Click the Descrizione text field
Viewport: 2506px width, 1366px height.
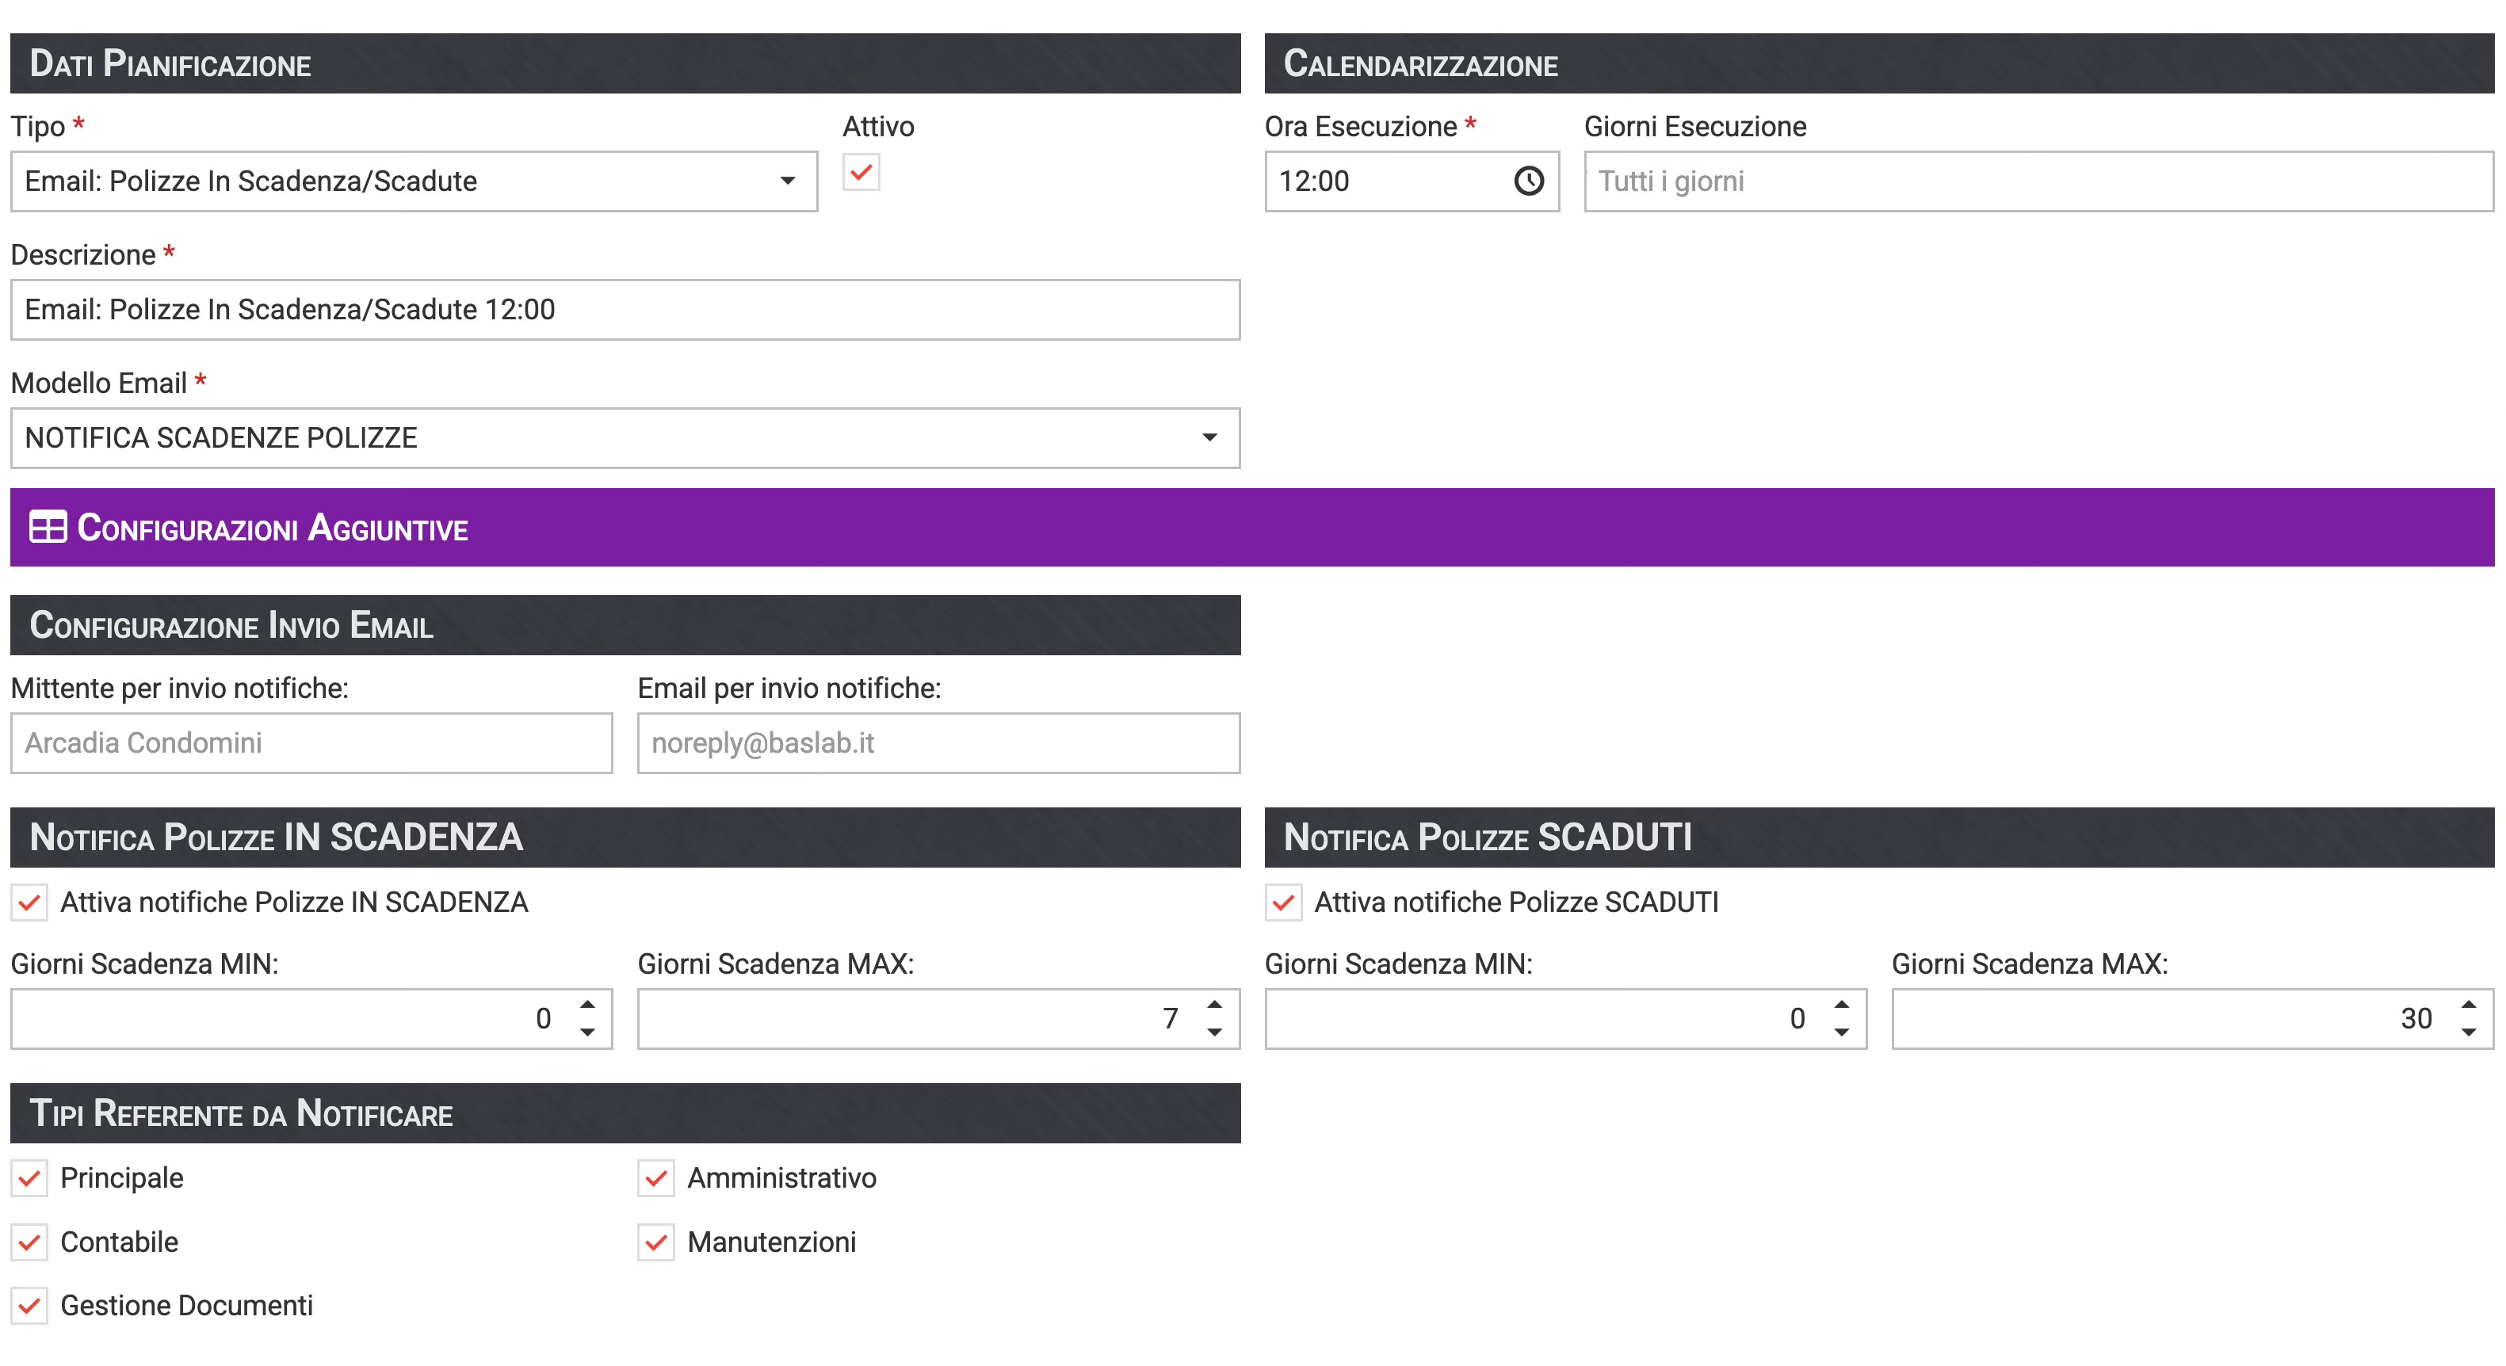pyautogui.click(x=625, y=309)
